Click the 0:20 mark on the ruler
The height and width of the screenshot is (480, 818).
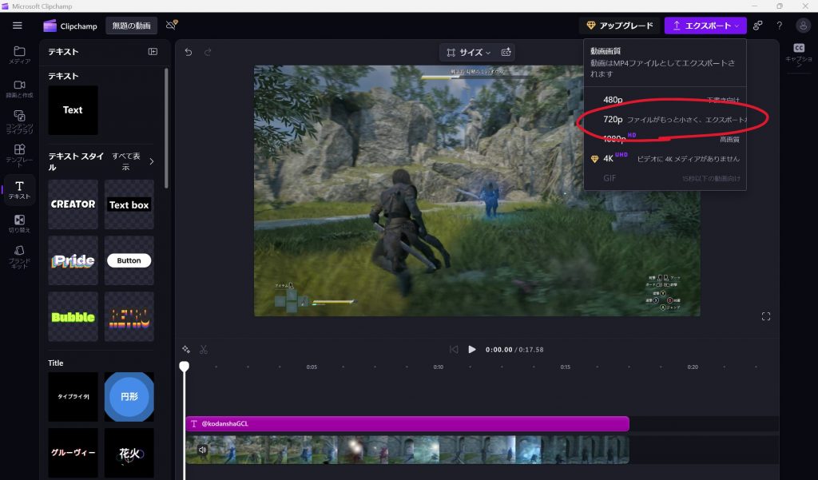(x=693, y=367)
